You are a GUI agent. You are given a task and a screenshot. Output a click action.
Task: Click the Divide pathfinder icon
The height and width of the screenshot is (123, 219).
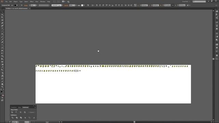(x=12, y=118)
